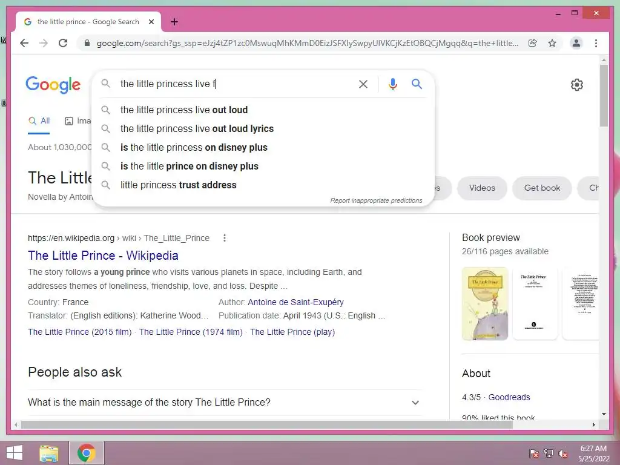Image resolution: width=620 pixels, height=465 pixels.
Task: Click the muted volume tray icon
Action: coord(562,453)
